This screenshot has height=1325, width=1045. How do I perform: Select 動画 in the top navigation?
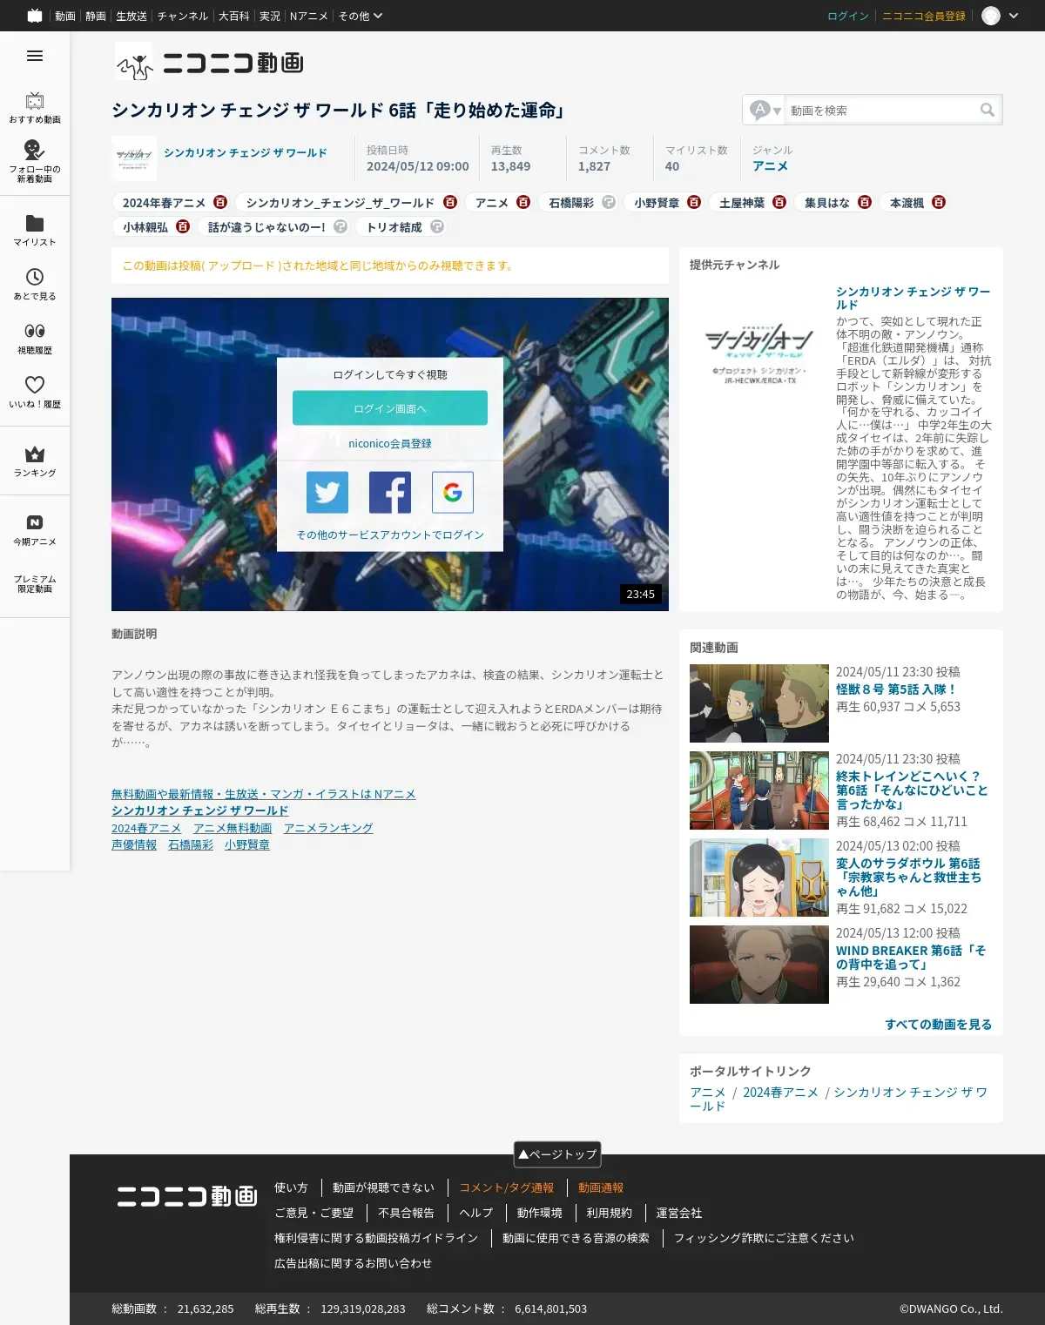(x=65, y=16)
